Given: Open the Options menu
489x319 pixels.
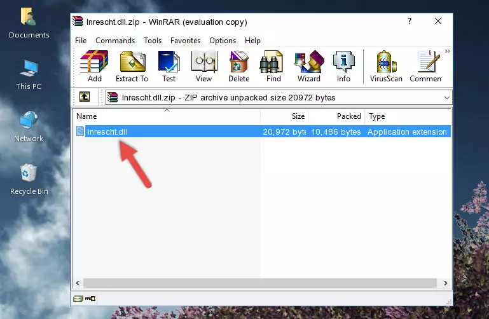Looking at the screenshot, I should click(x=223, y=41).
